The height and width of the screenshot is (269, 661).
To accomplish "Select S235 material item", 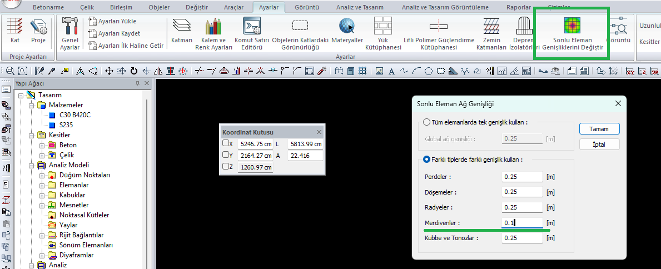I will coord(67,125).
